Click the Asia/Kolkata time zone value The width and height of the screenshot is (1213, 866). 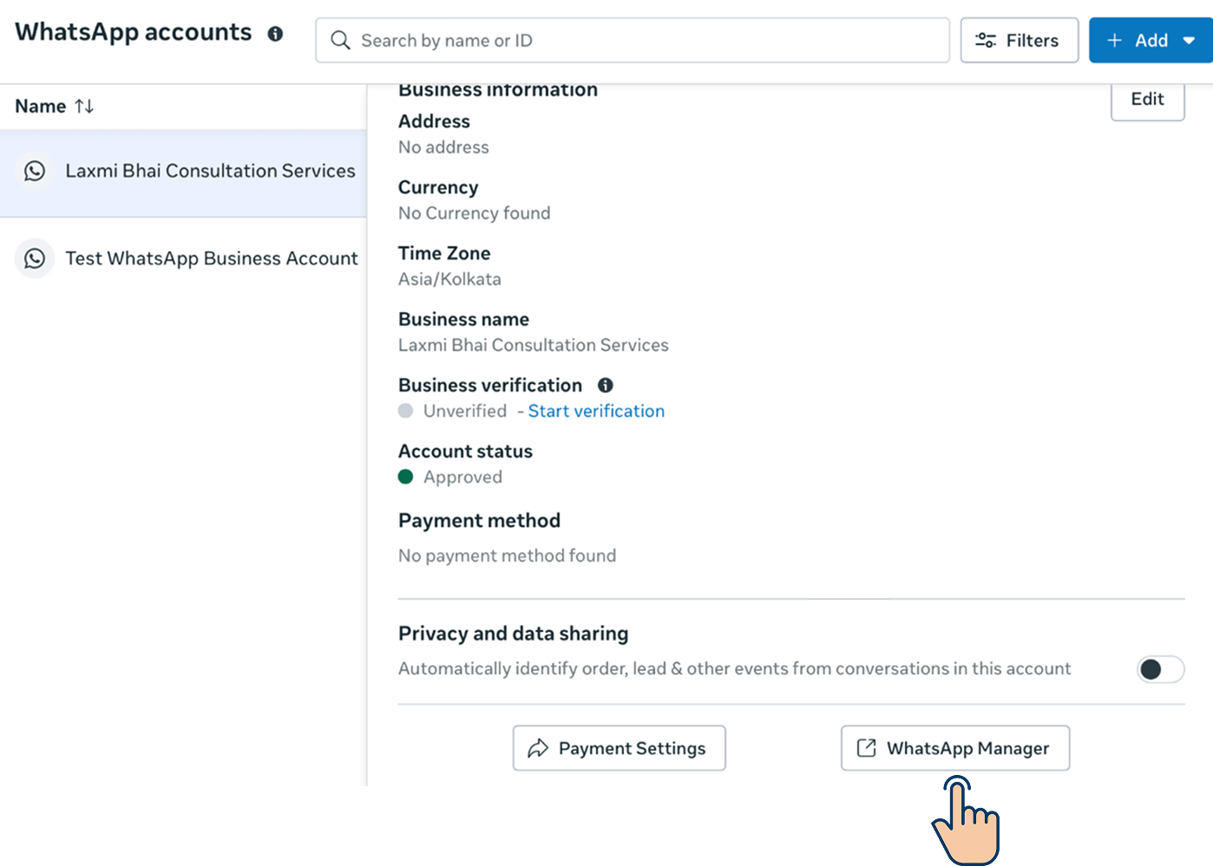coord(449,279)
